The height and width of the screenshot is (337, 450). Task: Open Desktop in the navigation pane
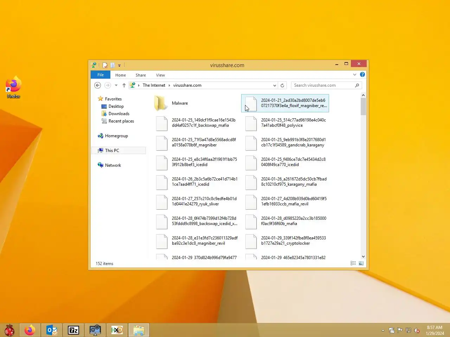click(x=116, y=106)
